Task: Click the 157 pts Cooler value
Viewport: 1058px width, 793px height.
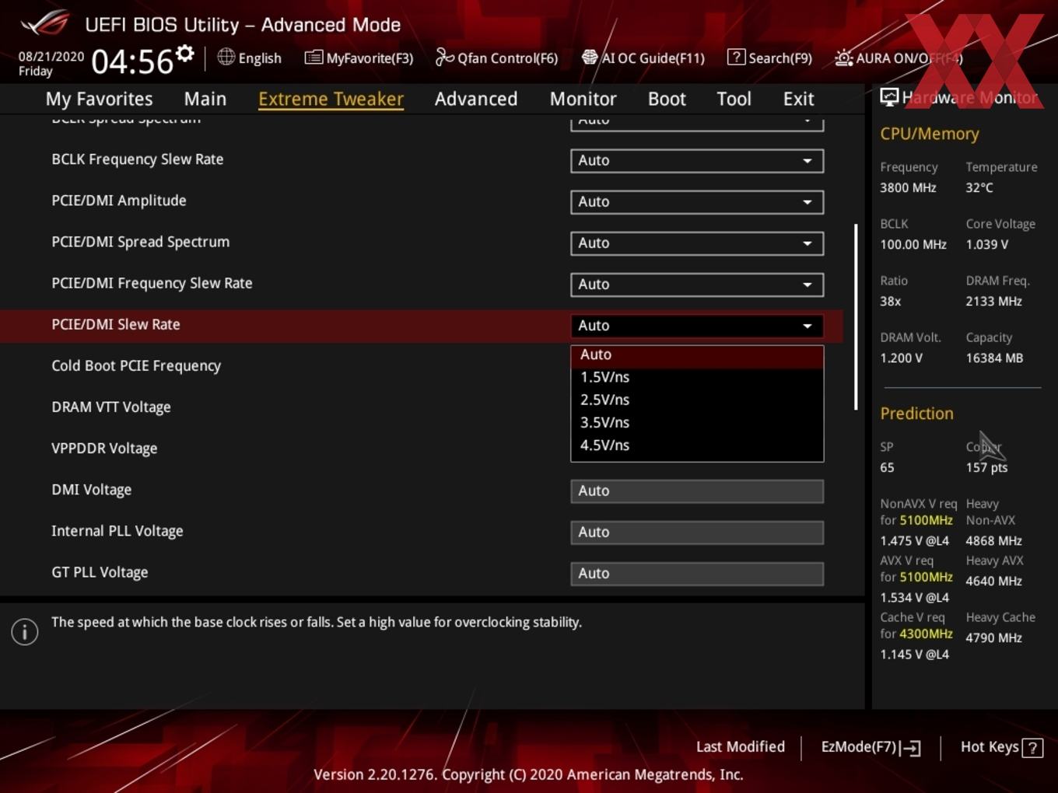Action: click(x=986, y=467)
